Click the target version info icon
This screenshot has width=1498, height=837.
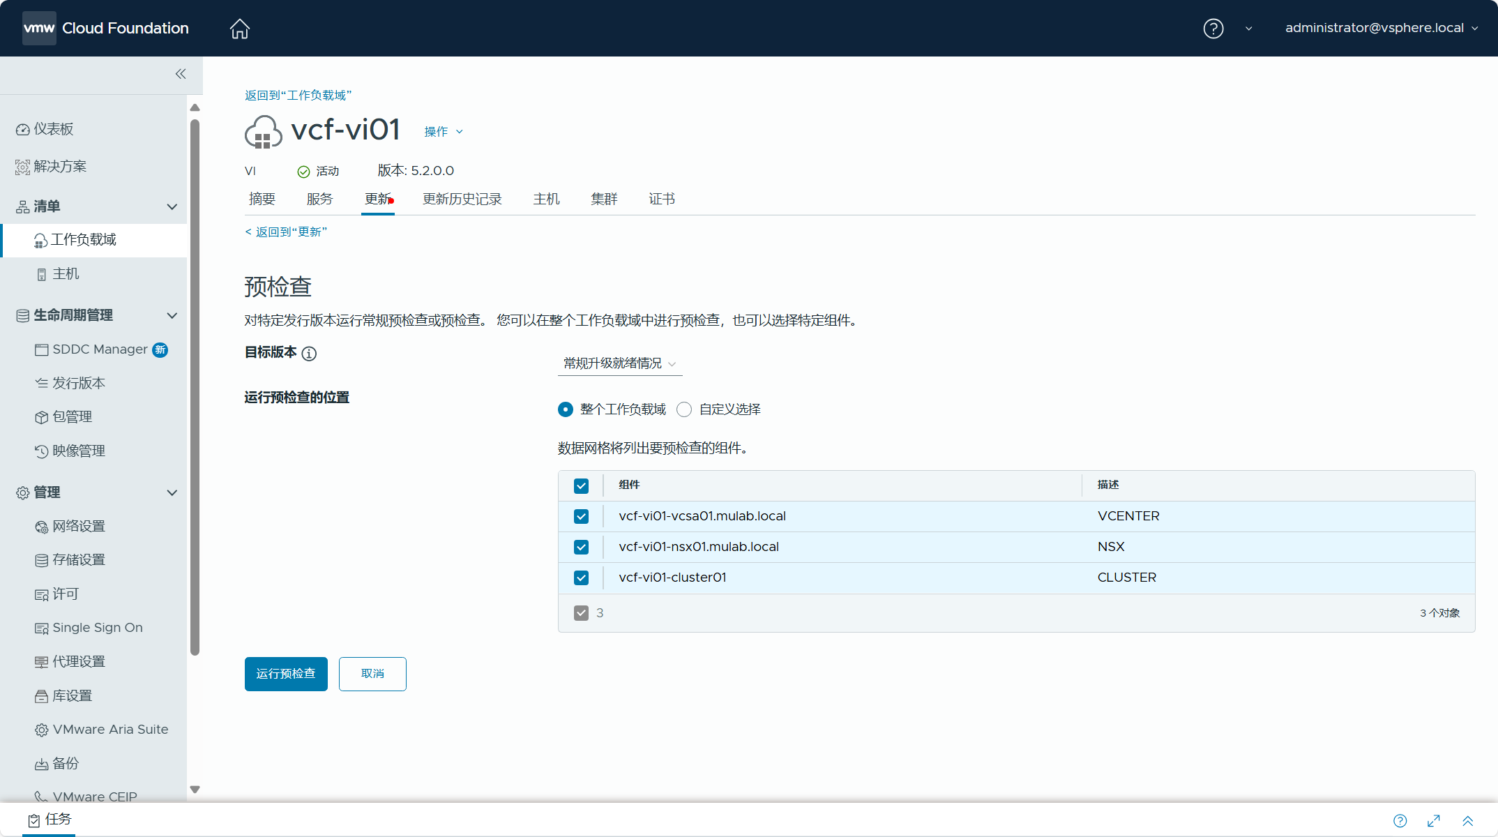[x=309, y=354]
